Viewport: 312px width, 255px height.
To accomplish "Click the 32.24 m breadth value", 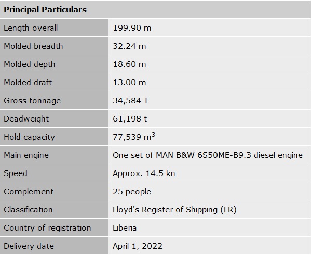I will click(x=129, y=46).
